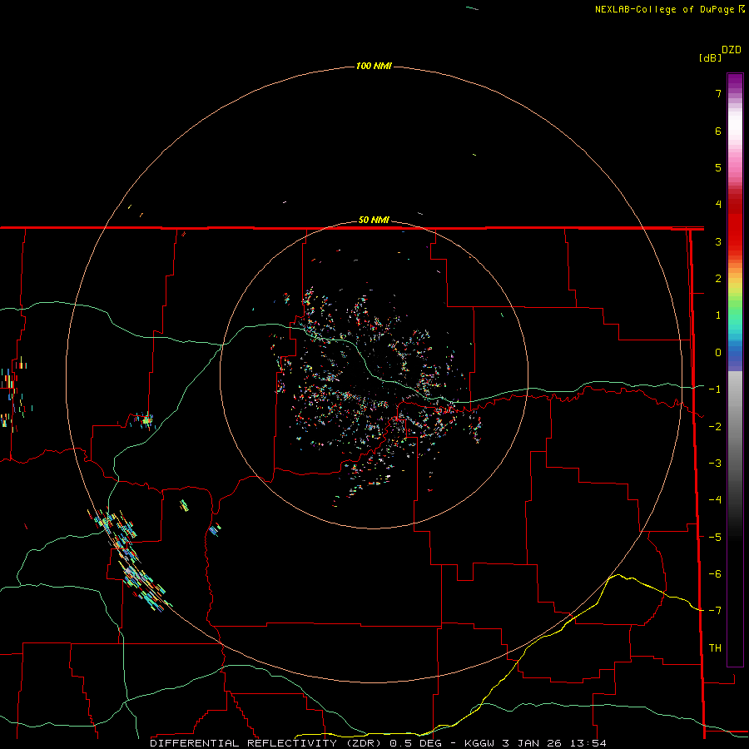Screen dimensions: 749x749
Task: Click the TH threshold label on the legend
Action: pos(715,648)
